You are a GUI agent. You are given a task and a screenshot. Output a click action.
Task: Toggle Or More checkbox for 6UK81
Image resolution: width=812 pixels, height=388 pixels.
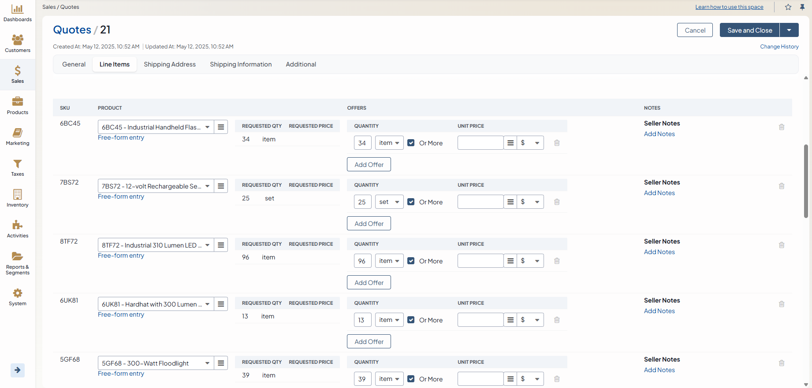coord(411,320)
